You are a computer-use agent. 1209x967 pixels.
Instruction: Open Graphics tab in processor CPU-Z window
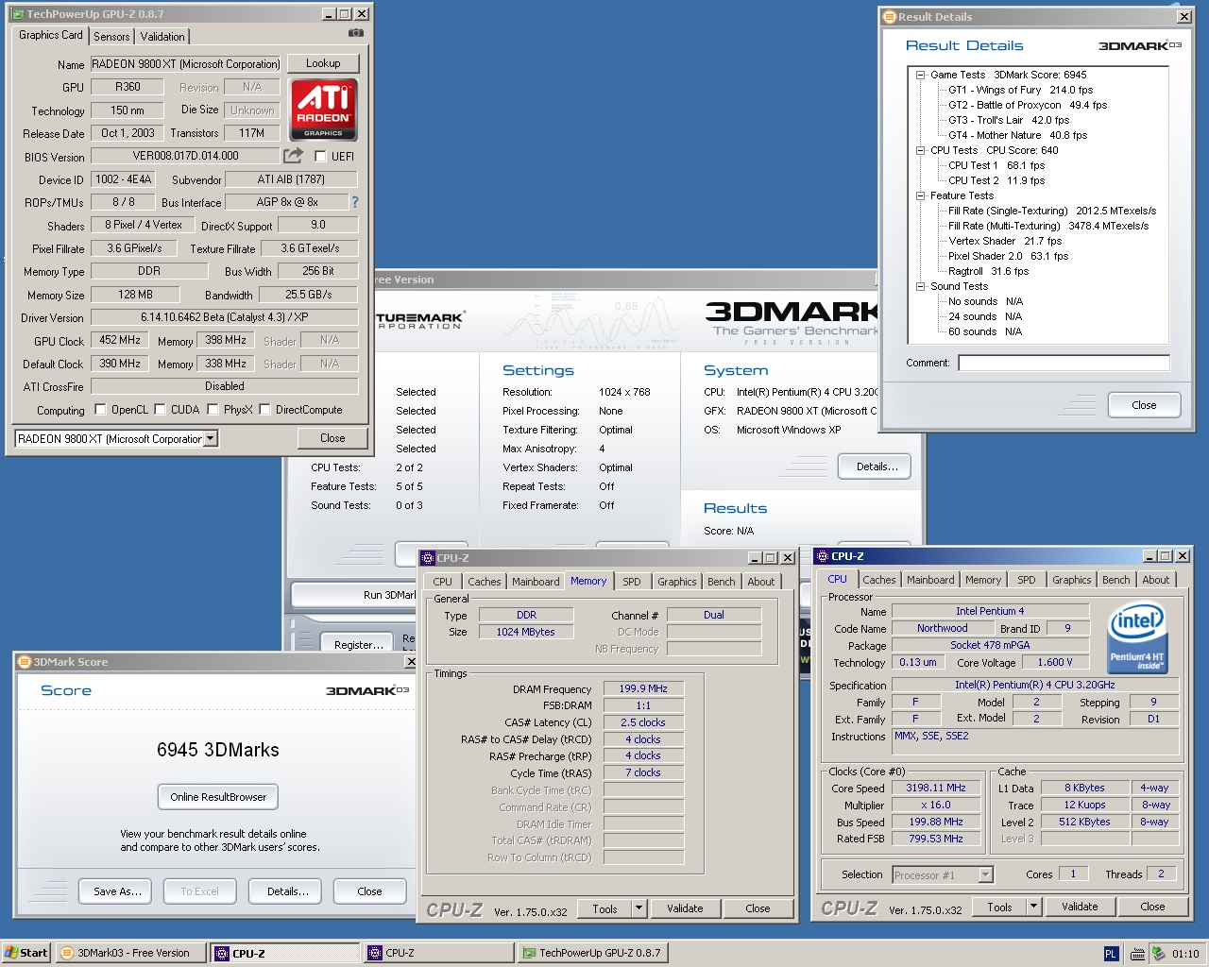pos(1072,580)
